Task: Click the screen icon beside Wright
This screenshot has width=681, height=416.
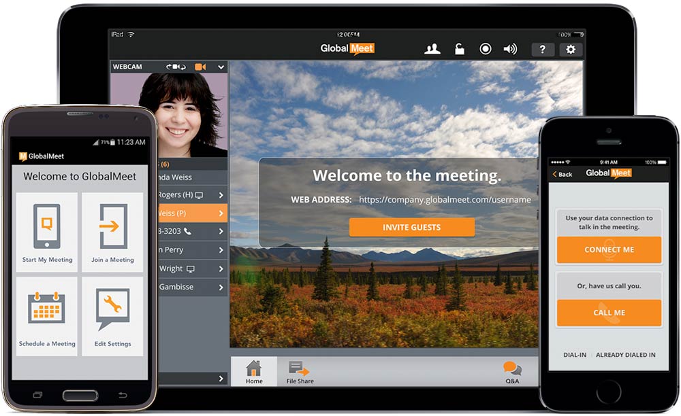Action: [190, 268]
